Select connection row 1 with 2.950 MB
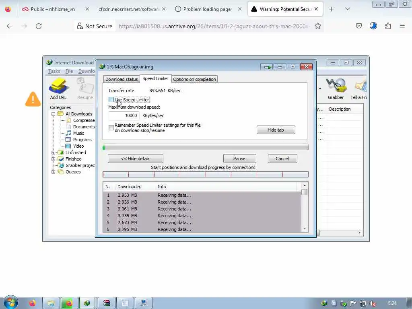 202,195
